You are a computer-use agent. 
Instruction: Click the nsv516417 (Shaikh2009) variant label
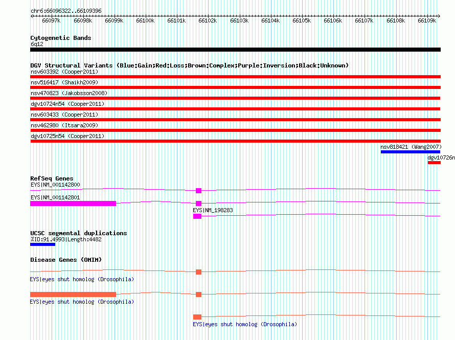click(64, 82)
